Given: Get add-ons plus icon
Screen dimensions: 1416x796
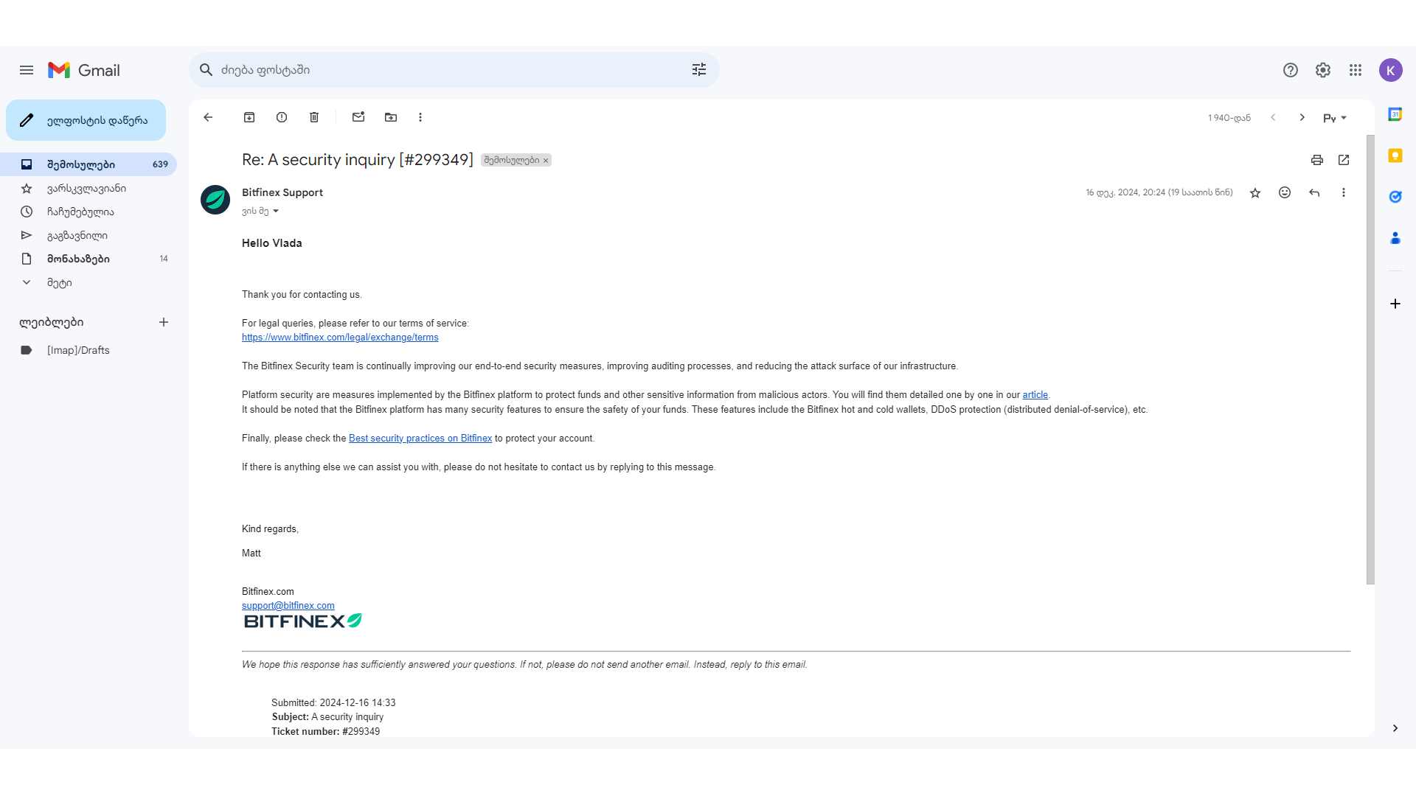Looking at the screenshot, I should [x=1395, y=304].
